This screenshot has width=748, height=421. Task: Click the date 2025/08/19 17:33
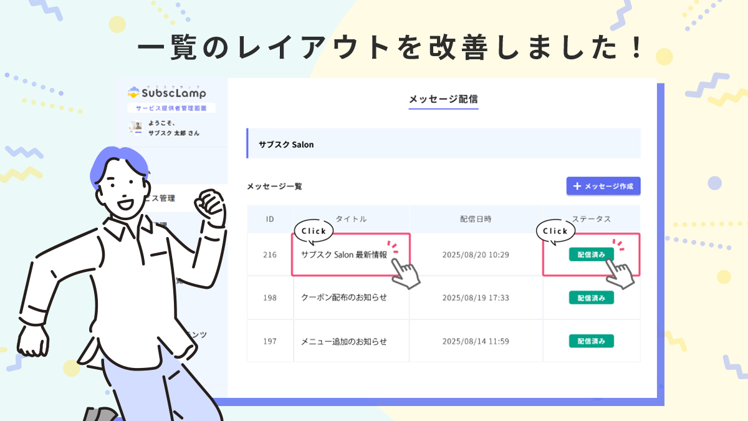(x=476, y=298)
